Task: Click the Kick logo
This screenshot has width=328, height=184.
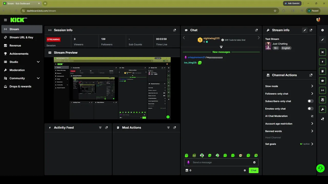Action: click(19, 20)
